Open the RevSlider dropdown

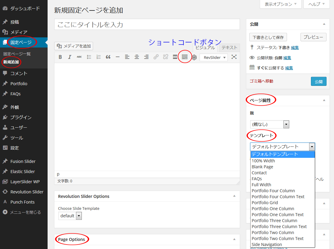(214, 57)
